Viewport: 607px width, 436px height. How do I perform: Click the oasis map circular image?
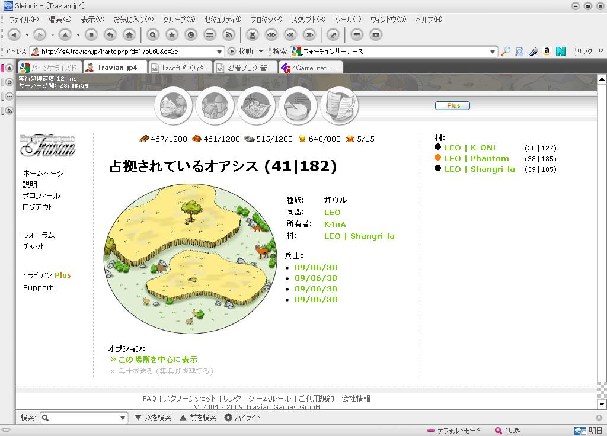click(x=190, y=258)
